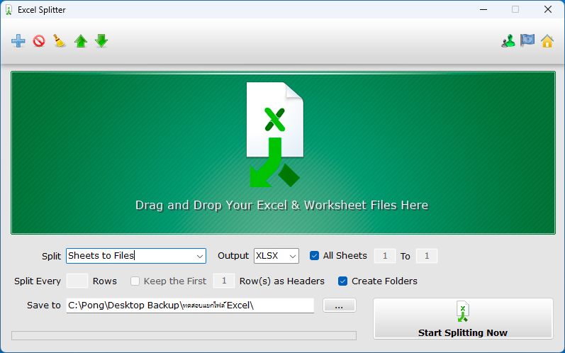565x353 pixels.
Task: Click the Drag and Drop files text
Action: tap(281, 206)
